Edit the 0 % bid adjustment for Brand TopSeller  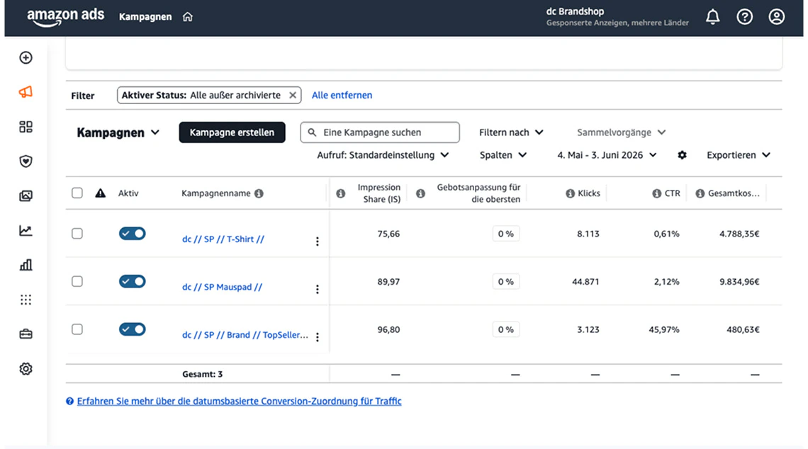point(505,329)
